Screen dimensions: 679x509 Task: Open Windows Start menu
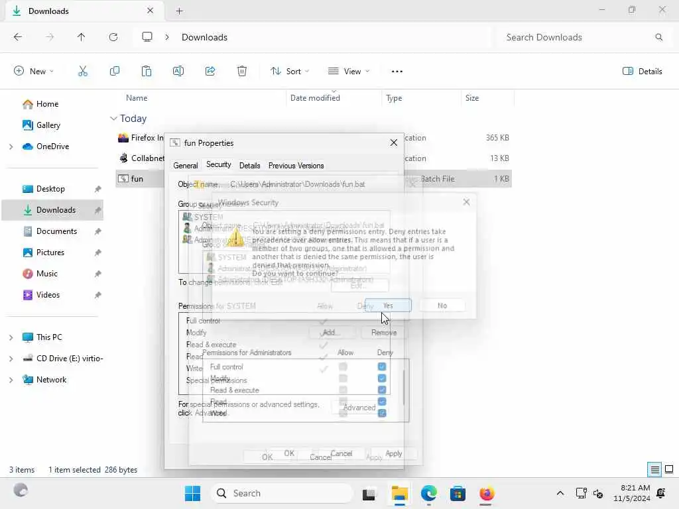192,493
